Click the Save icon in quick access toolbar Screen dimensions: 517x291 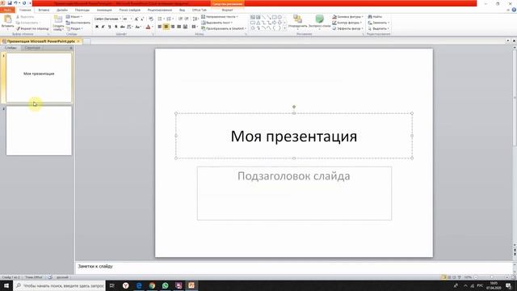[x=10, y=3]
